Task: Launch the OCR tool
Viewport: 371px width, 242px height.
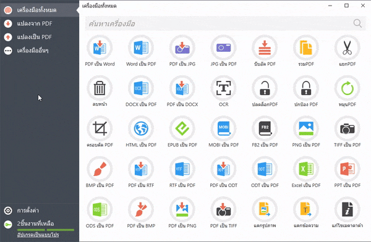Action: (223, 88)
